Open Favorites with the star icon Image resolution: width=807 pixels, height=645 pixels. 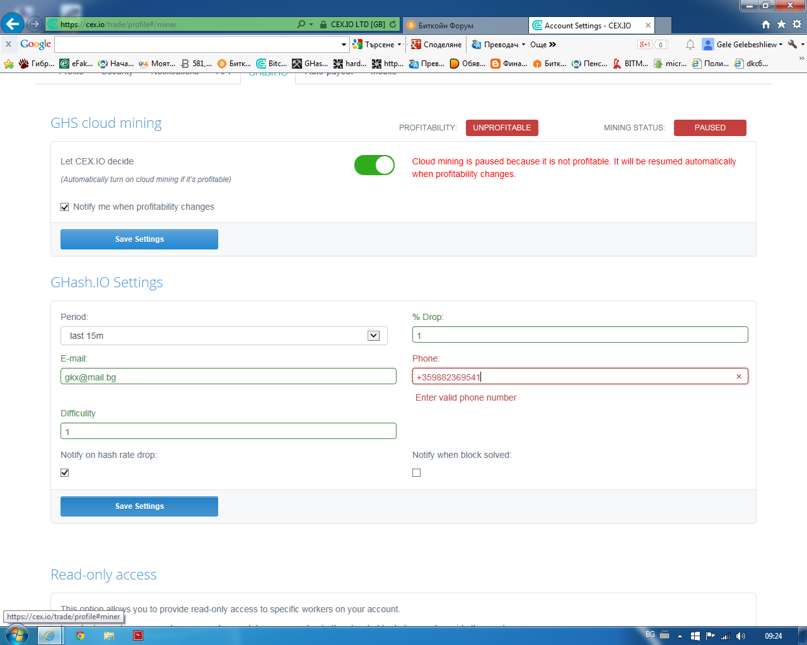click(x=781, y=24)
